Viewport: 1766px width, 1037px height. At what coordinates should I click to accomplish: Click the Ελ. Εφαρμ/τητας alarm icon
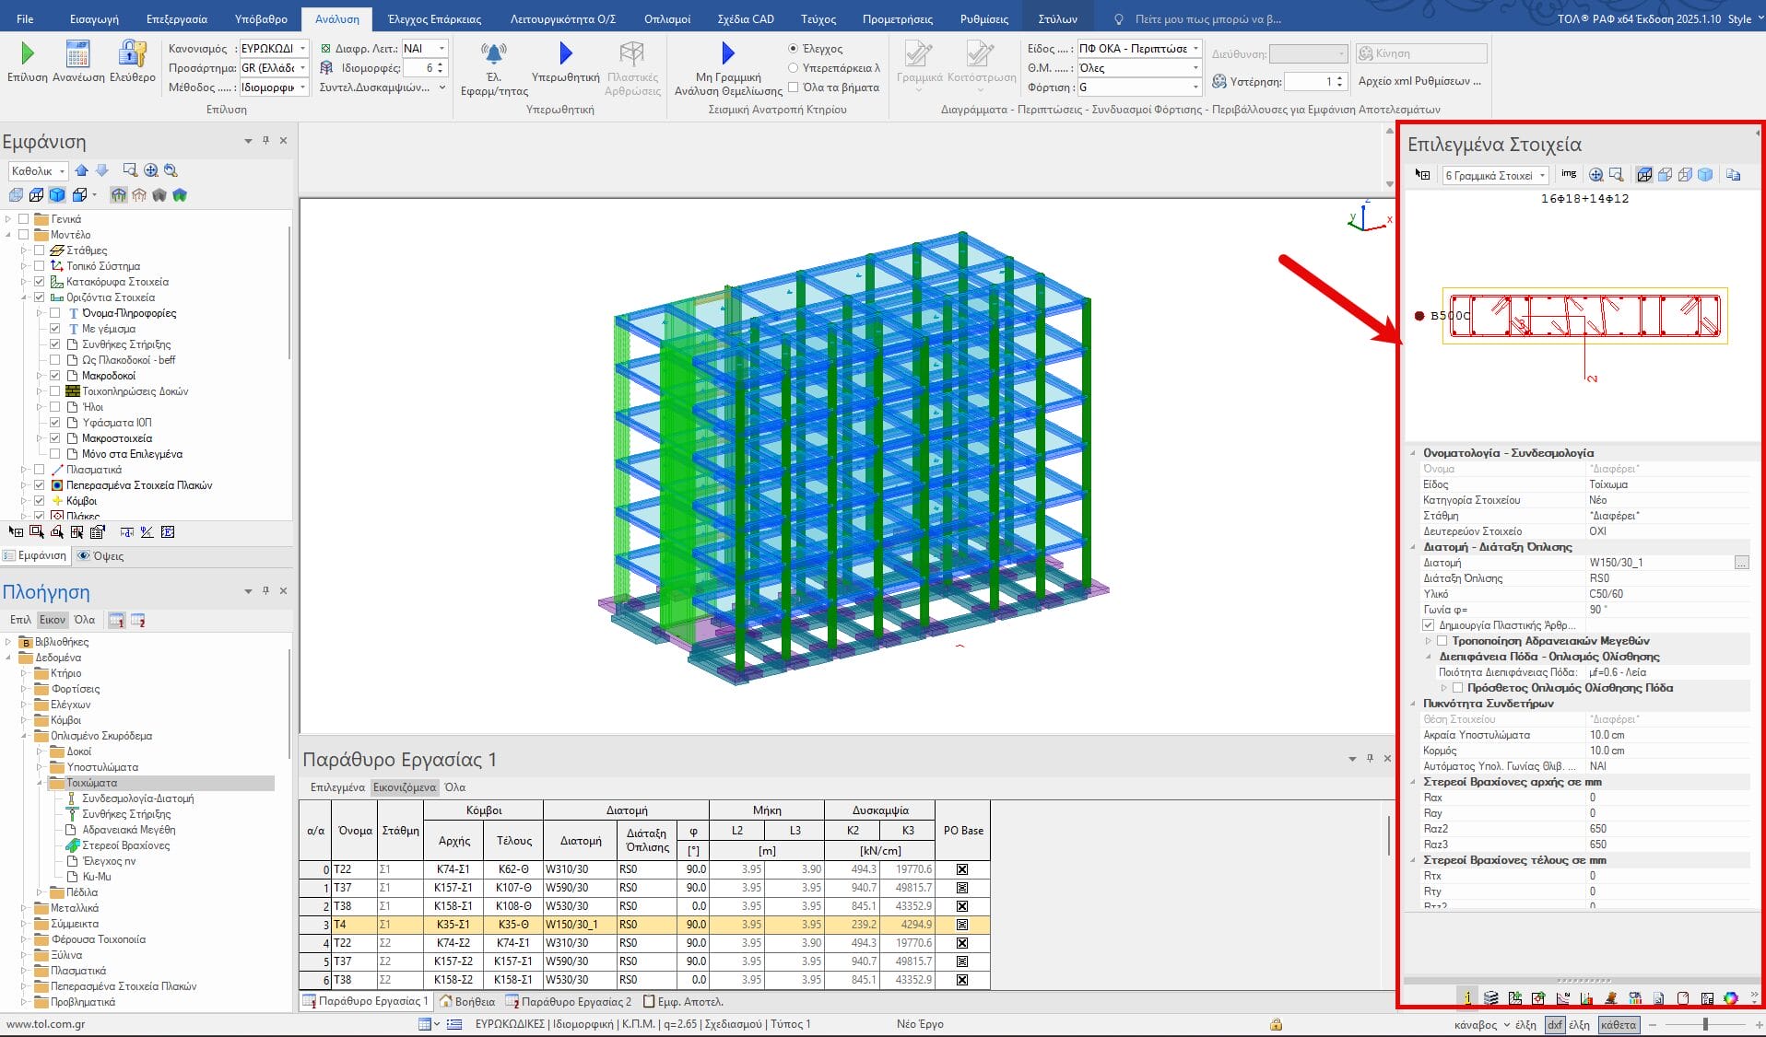pos(494,53)
